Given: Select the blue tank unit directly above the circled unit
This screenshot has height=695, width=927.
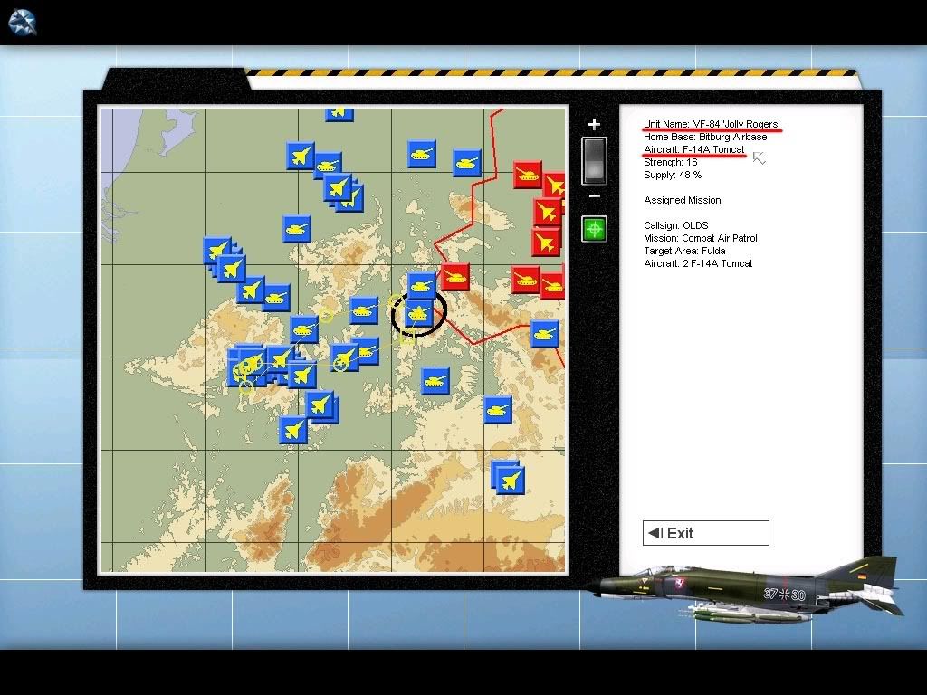Looking at the screenshot, I should (422, 286).
